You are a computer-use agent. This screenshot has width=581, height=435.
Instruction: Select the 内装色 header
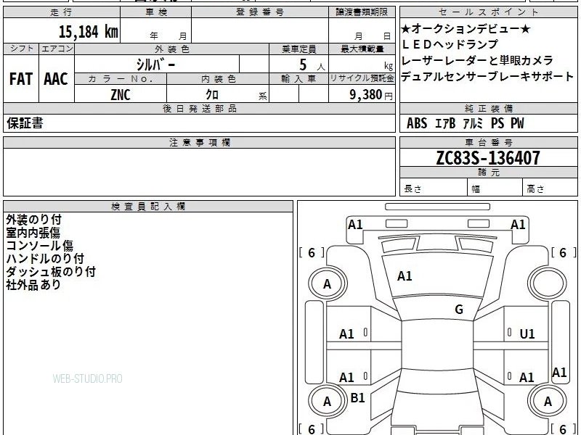pos(218,79)
